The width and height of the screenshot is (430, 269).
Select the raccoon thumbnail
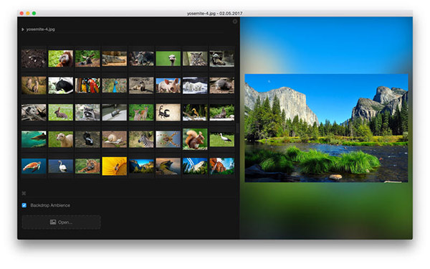[87, 113]
